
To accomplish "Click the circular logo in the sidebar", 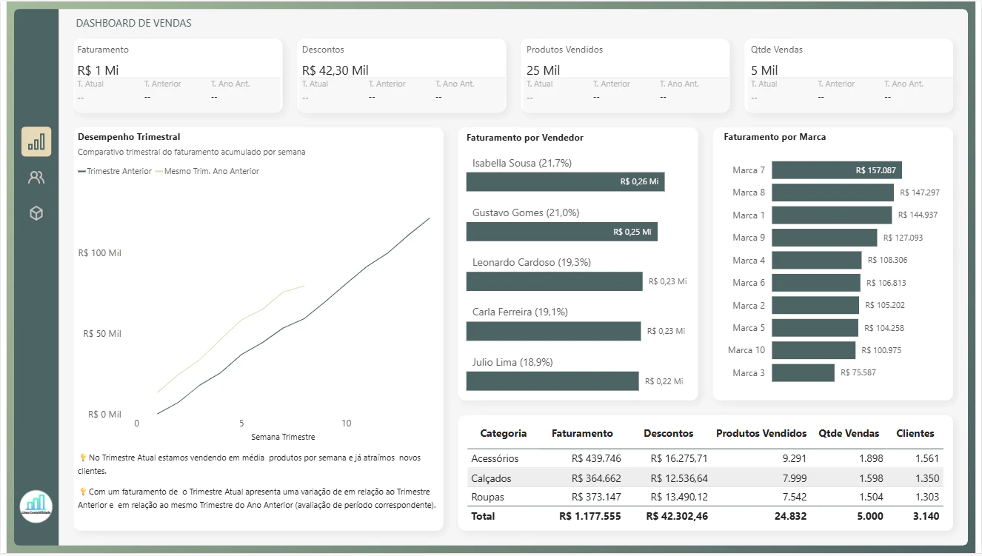I will (x=36, y=507).
